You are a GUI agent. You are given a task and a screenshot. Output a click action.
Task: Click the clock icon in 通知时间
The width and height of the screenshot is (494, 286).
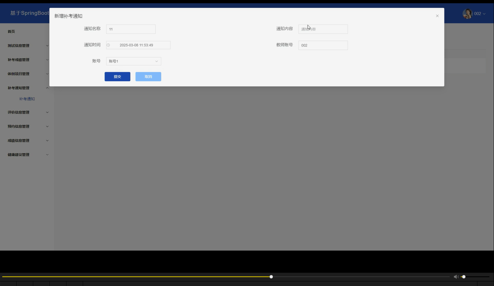pos(109,45)
